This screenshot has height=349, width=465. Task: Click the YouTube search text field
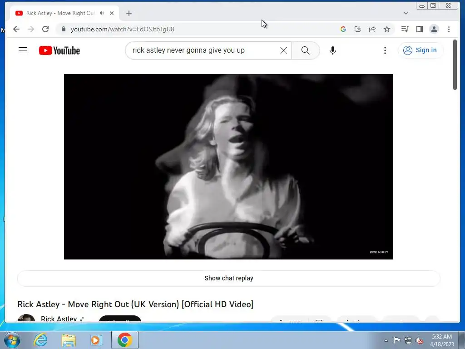click(205, 50)
